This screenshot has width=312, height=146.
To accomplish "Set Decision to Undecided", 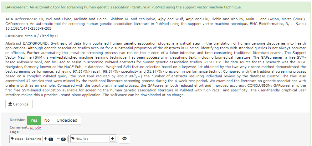I will [67, 120].
